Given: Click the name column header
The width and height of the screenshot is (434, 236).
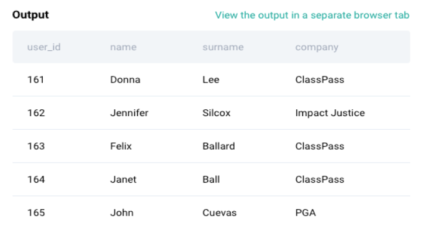Looking at the screenshot, I should 124,47.
